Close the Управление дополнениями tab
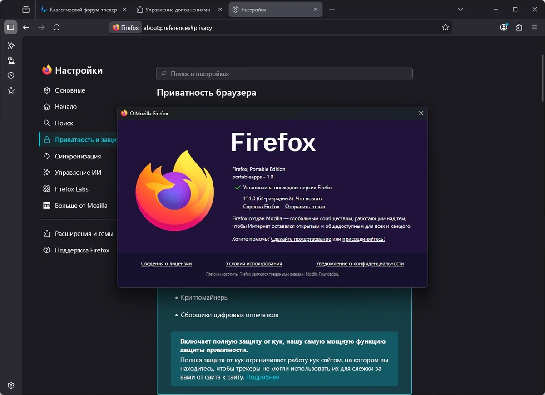Image resolution: width=545 pixels, height=395 pixels. tap(220, 10)
